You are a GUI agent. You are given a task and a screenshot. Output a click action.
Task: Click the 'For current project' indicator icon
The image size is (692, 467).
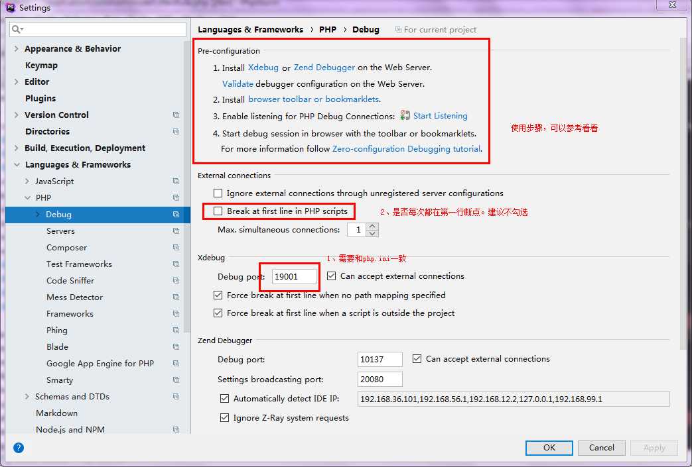398,30
